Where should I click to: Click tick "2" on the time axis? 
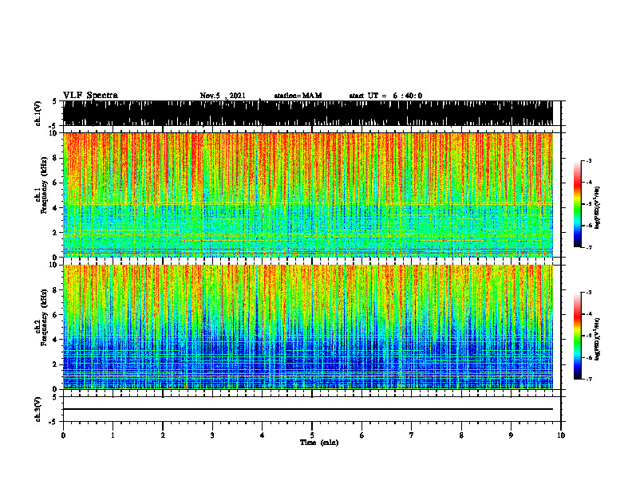click(x=163, y=435)
